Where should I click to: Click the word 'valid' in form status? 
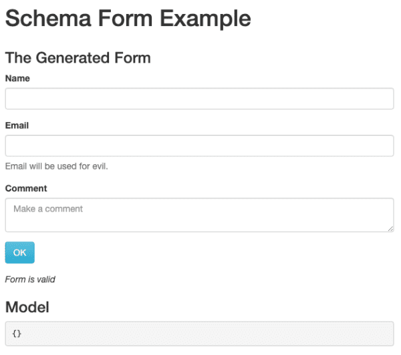(46, 280)
